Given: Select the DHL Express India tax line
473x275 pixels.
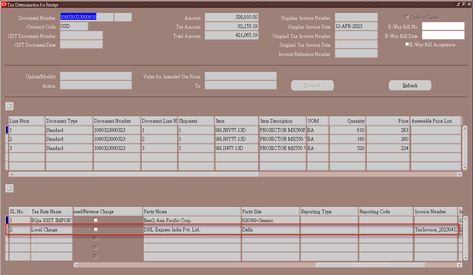Looking at the screenshot, I should point(192,229).
